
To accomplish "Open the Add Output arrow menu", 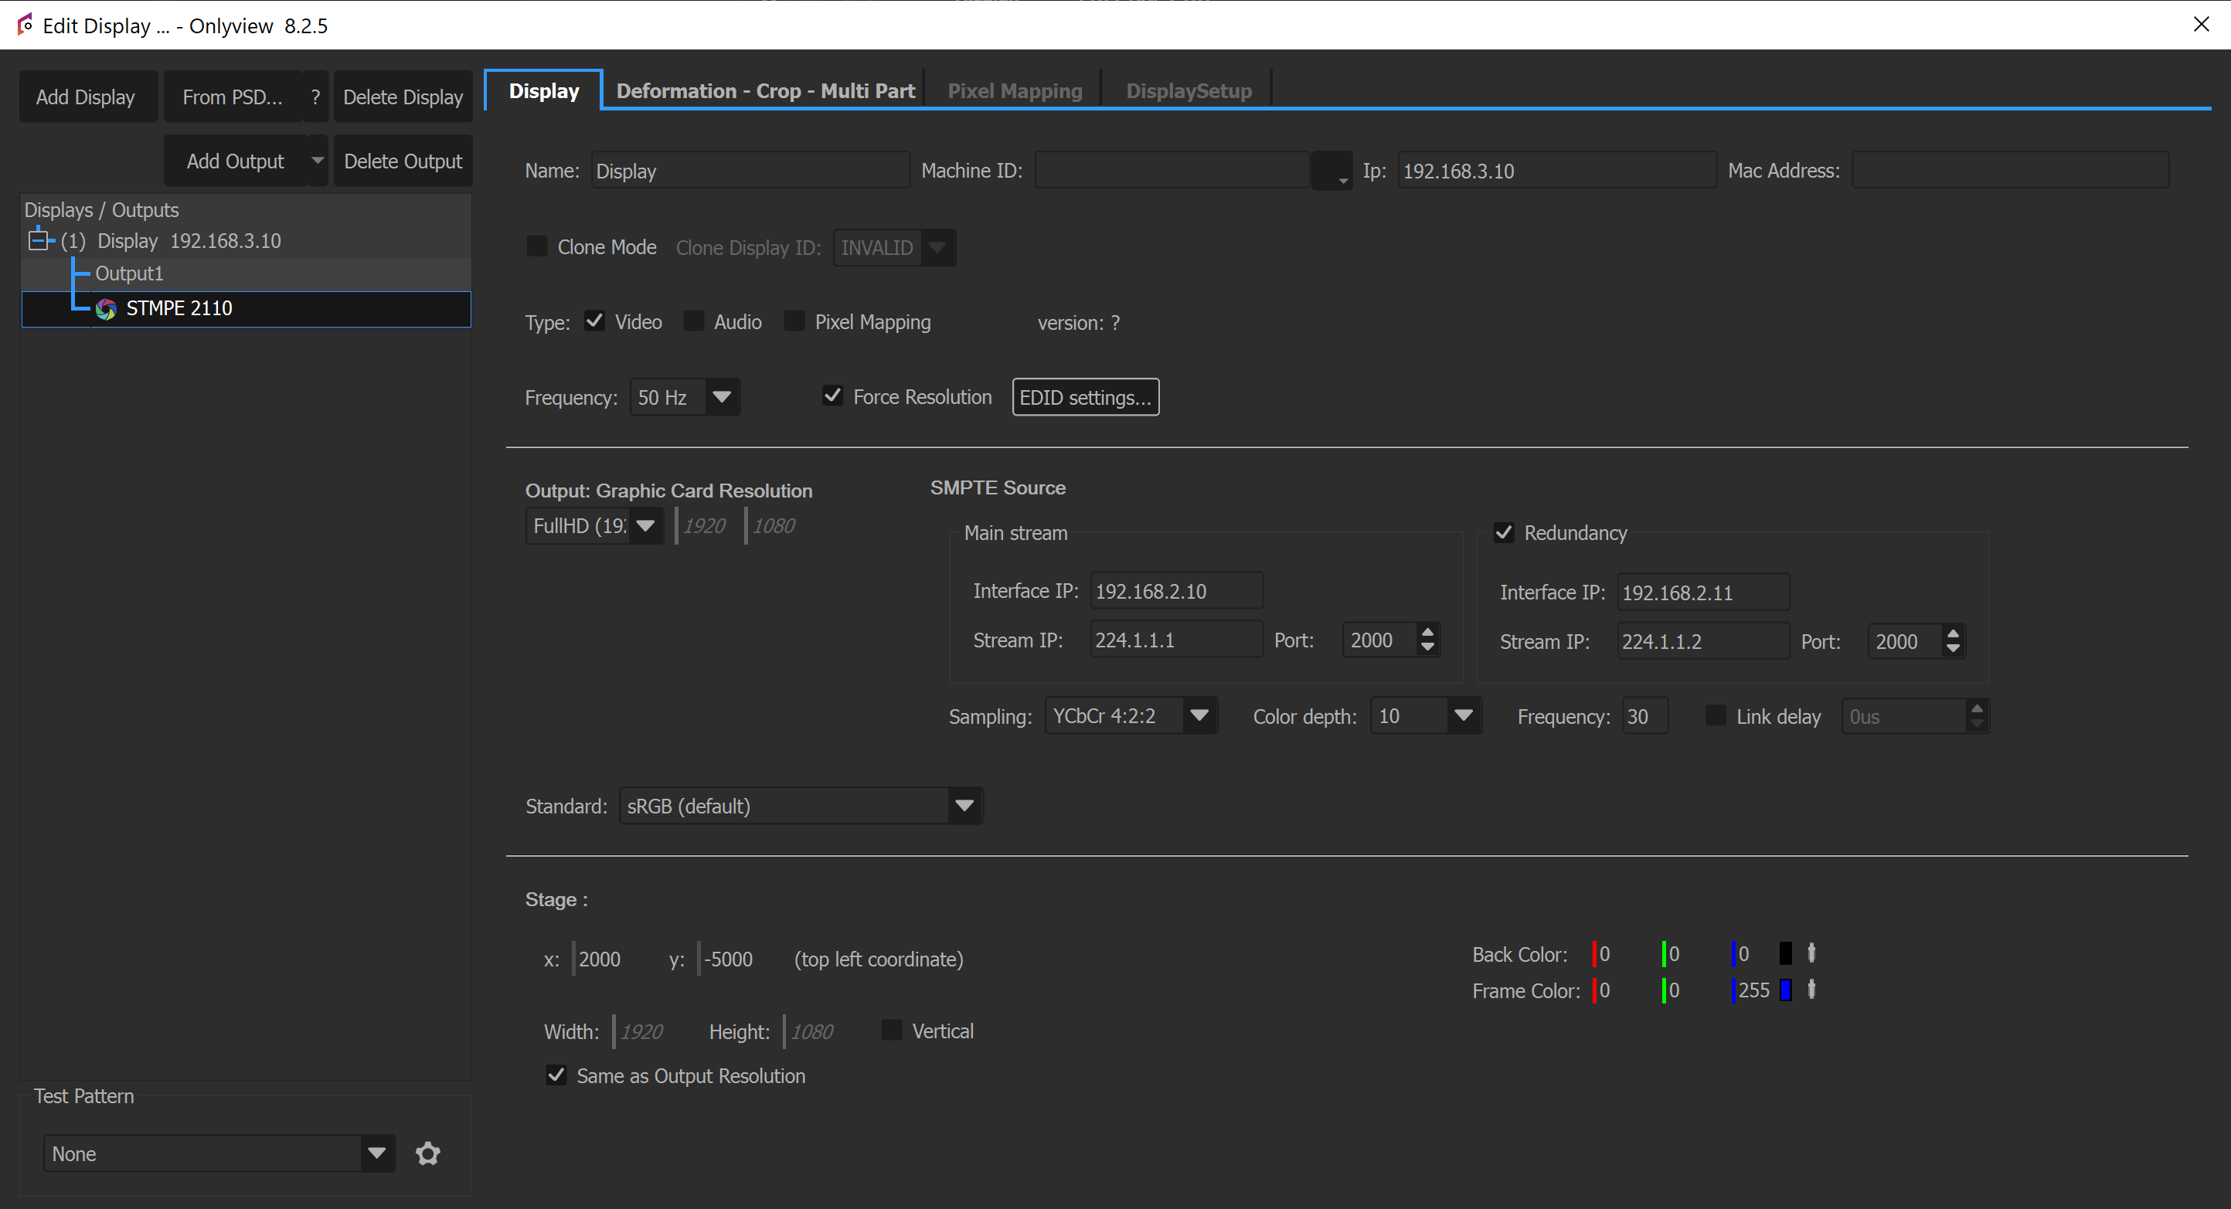I will 317,160.
